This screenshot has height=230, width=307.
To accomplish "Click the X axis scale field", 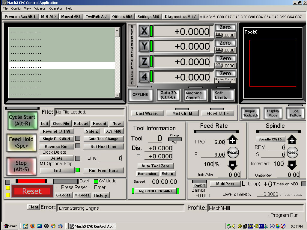I will [228, 35].
